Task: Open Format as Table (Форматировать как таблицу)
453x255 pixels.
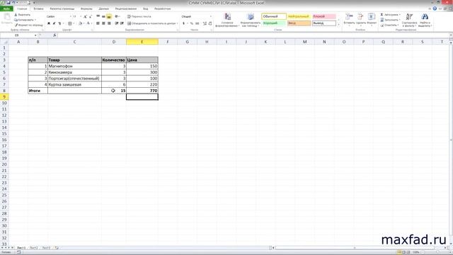Action: 250,20
